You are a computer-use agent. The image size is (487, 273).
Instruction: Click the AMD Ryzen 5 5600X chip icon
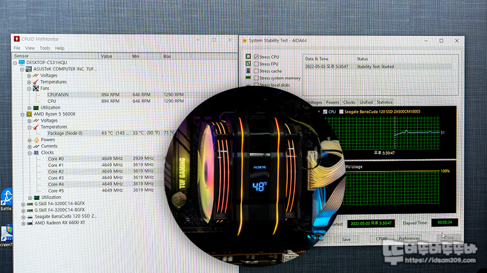pyautogui.click(x=29, y=114)
